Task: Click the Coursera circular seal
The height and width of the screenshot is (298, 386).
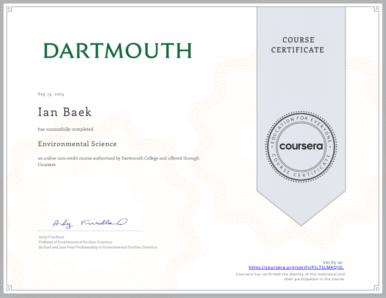Action: 301,147
